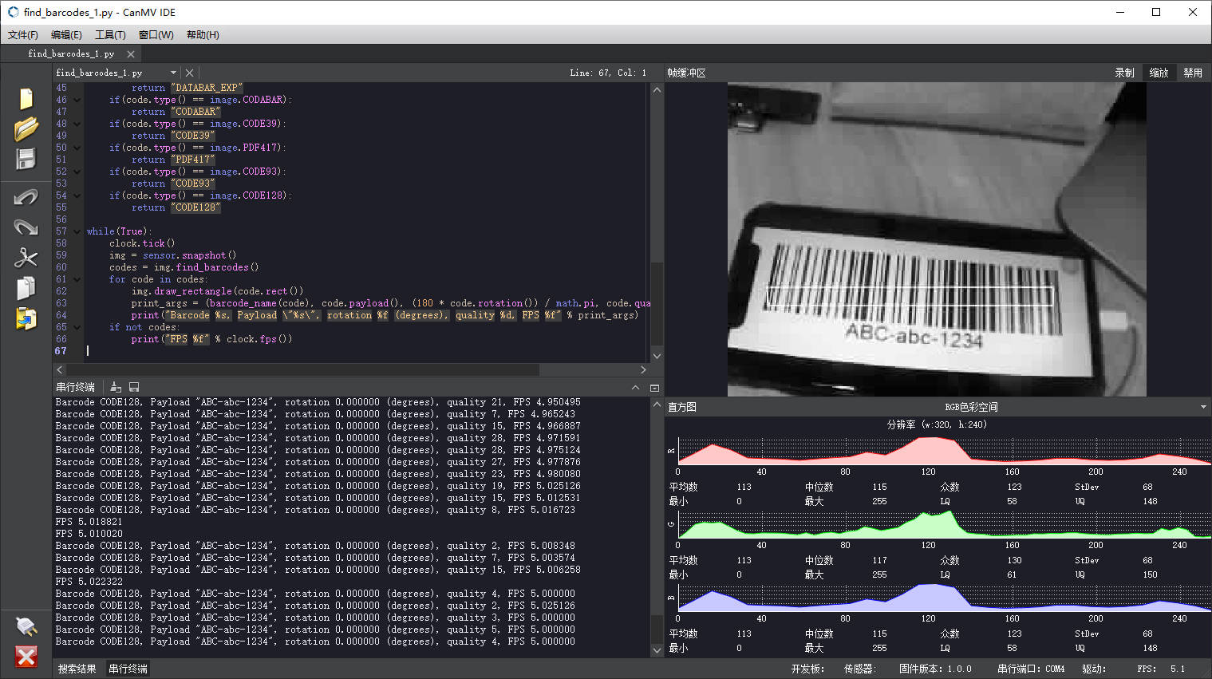Click editor vertical scrollbar down arrow
Screen dimensions: 1212x679
(657, 356)
